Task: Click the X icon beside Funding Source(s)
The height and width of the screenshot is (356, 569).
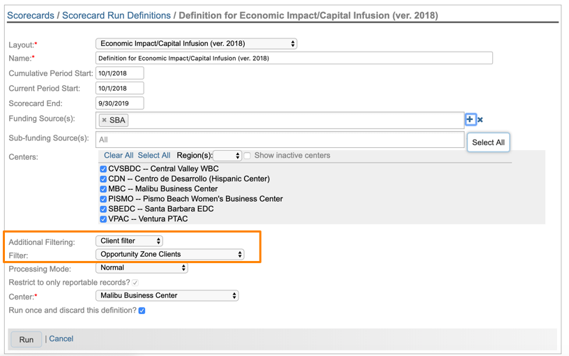Action: click(x=480, y=120)
